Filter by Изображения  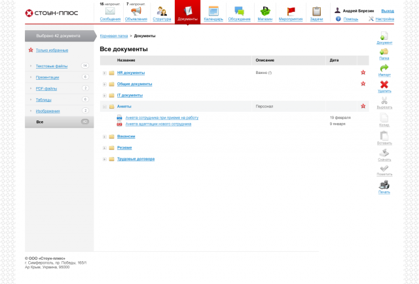(48, 111)
